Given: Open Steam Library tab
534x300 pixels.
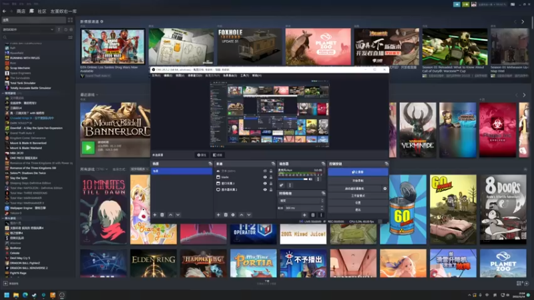Looking at the screenshot, I should (x=31, y=11).
